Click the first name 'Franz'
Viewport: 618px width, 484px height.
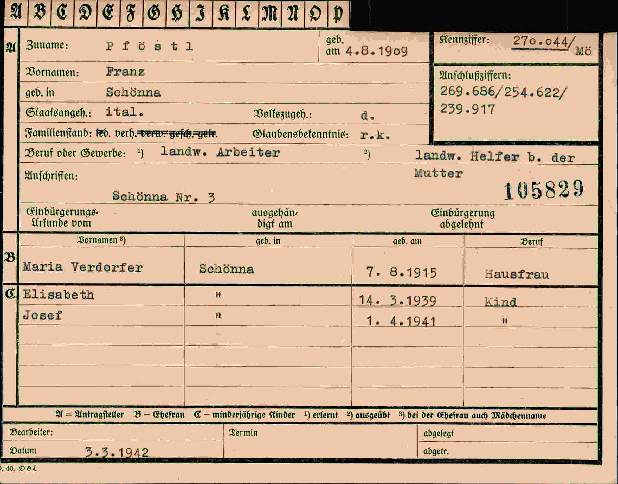click(x=125, y=71)
